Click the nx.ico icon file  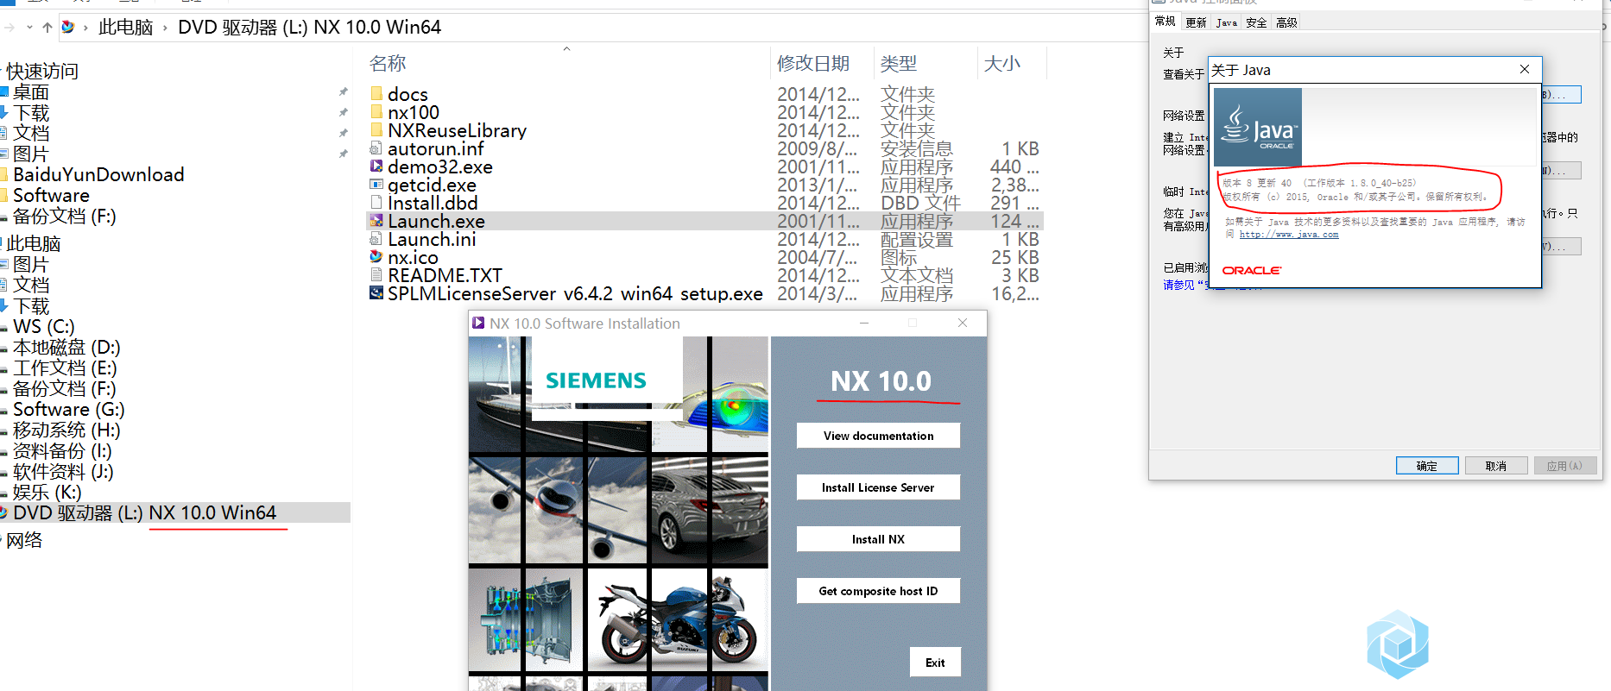[x=376, y=256]
